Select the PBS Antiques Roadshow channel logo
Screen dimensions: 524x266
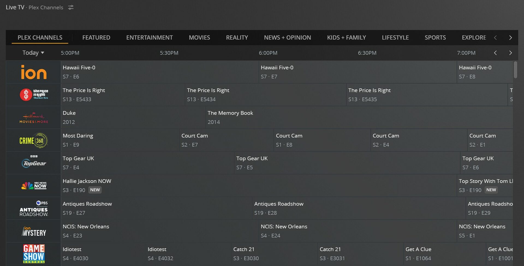(x=34, y=209)
